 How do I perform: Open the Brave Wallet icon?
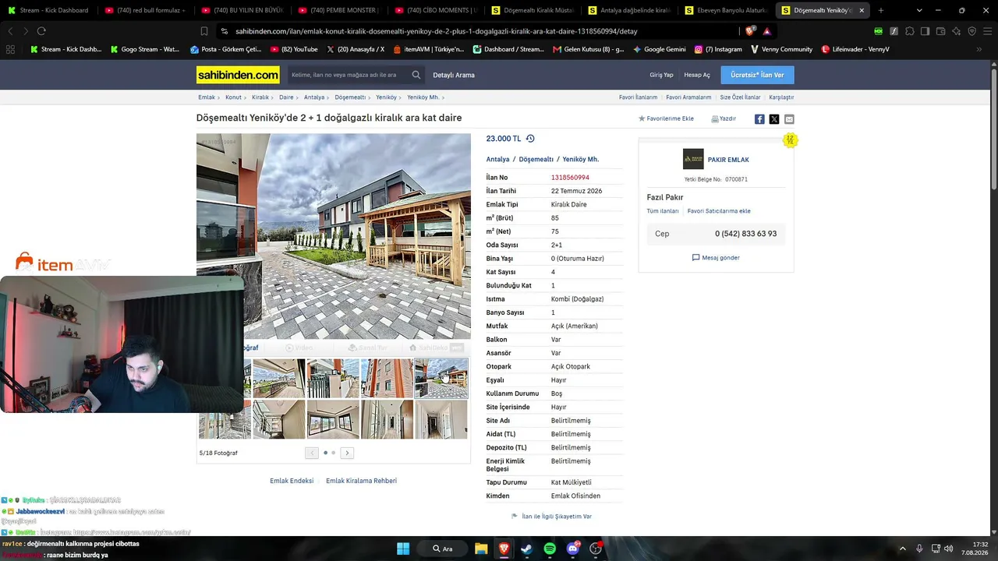pos(940,31)
